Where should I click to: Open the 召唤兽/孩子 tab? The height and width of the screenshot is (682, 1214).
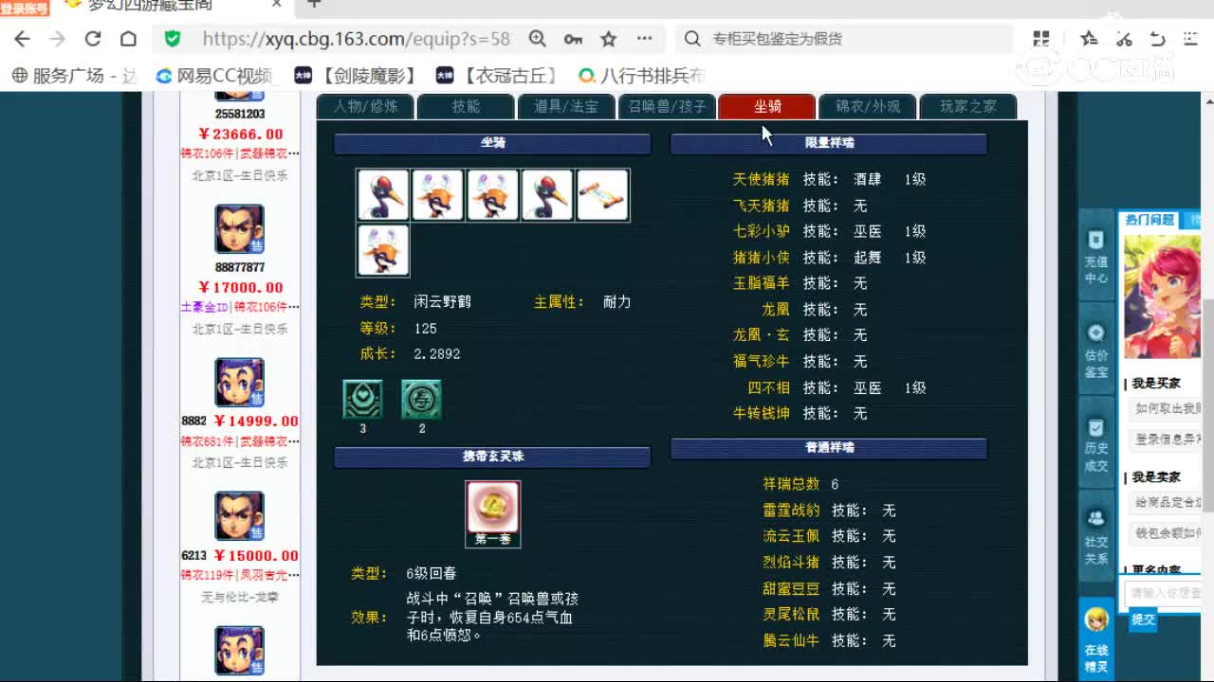click(x=666, y=107)
